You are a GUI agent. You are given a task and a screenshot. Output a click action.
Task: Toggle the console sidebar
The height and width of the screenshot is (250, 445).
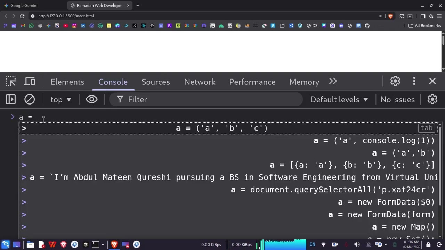pyautogui.click(x=11, y=100)
